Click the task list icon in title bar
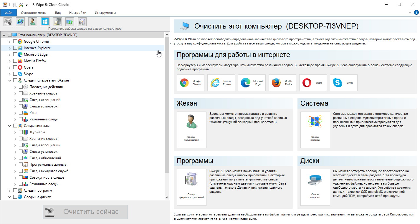This screenshot has width=420, height=224. [x=15, y=4]
